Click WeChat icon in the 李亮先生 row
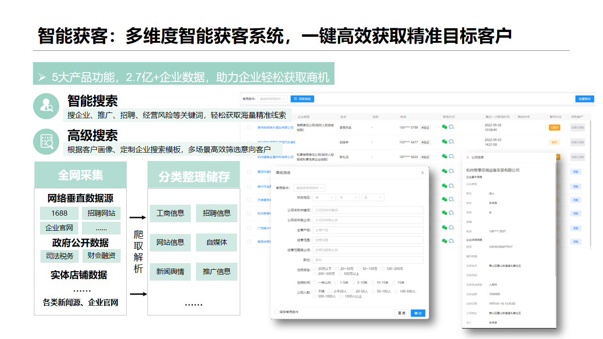Image resolution: width=603 pixels, height=339 pixels. tap(444, 127)
